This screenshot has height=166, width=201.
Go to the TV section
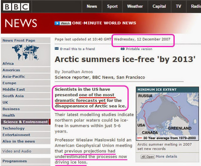(x=178, y=6)
